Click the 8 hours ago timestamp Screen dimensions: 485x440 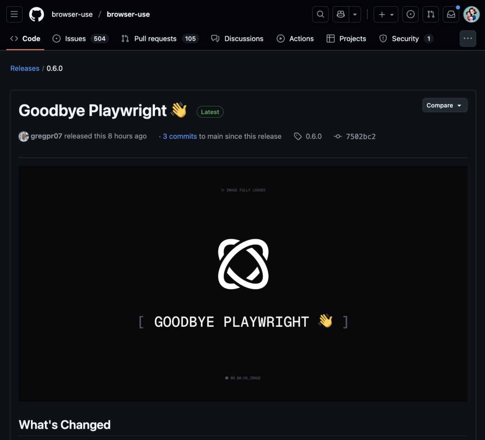[x=127, y=136]
